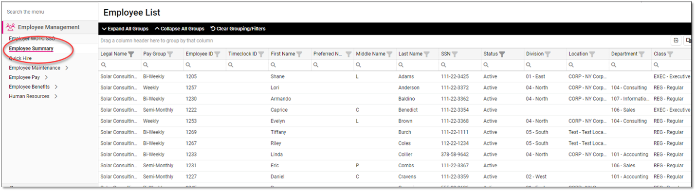Click Collapse All Groups button
Viewport: 696px width, 193px height.
(x=180, y=29)
